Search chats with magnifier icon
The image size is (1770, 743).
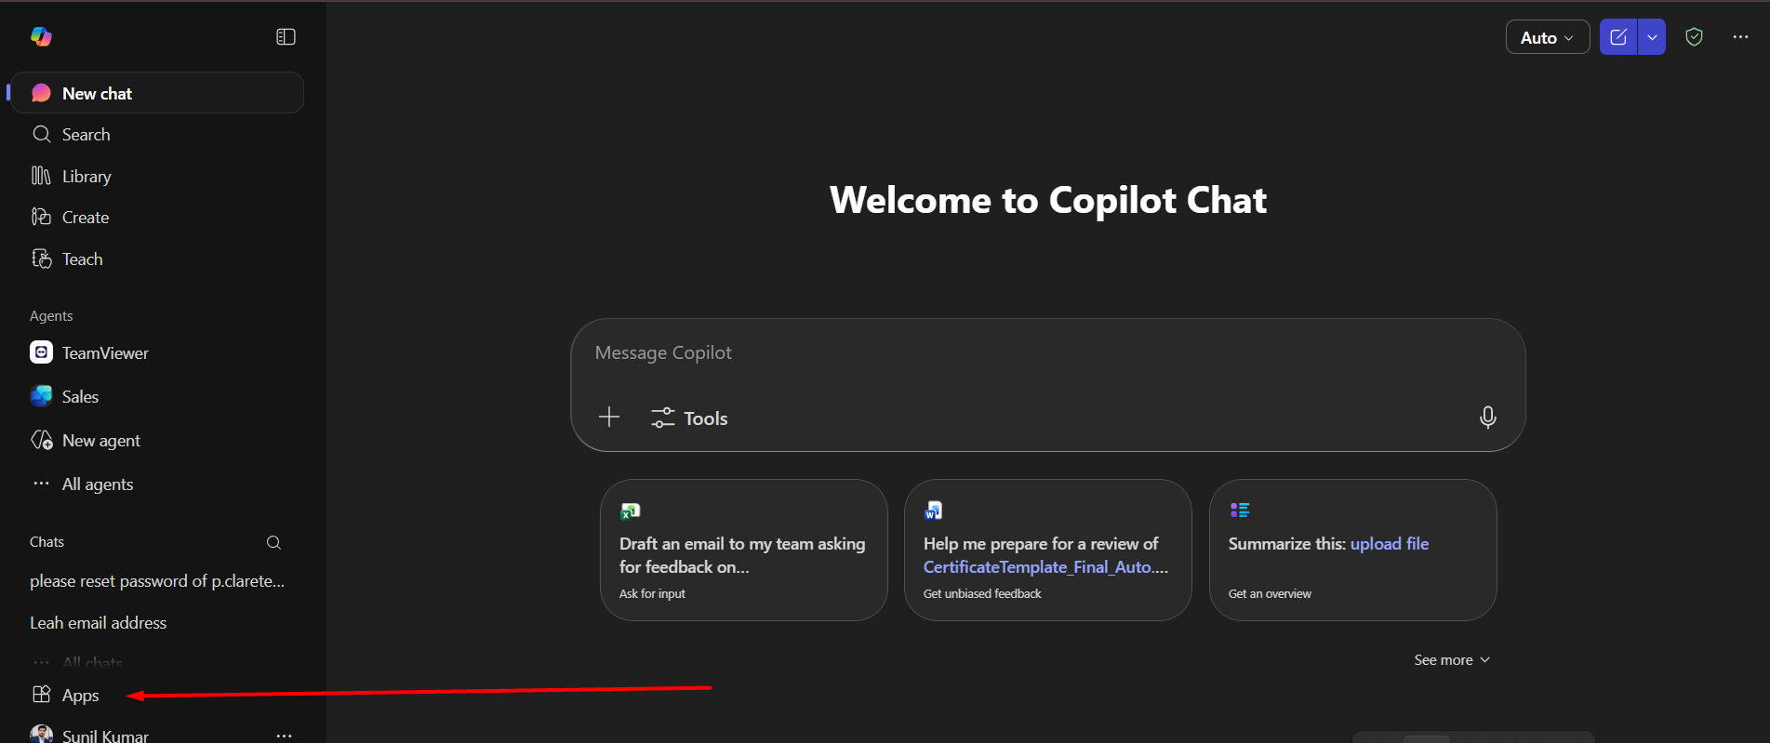(x=273, y=542)
